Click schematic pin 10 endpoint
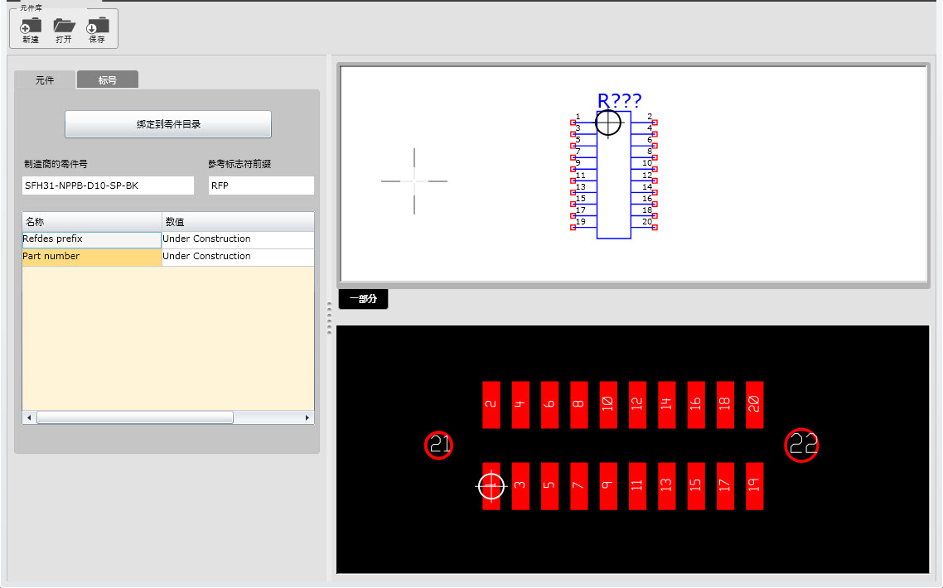The image size is (943, 588). (655, 169)
